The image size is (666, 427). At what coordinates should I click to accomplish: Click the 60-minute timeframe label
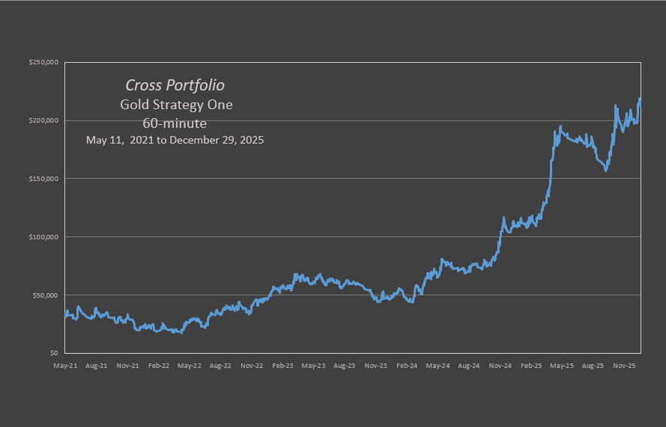point(176,123)
